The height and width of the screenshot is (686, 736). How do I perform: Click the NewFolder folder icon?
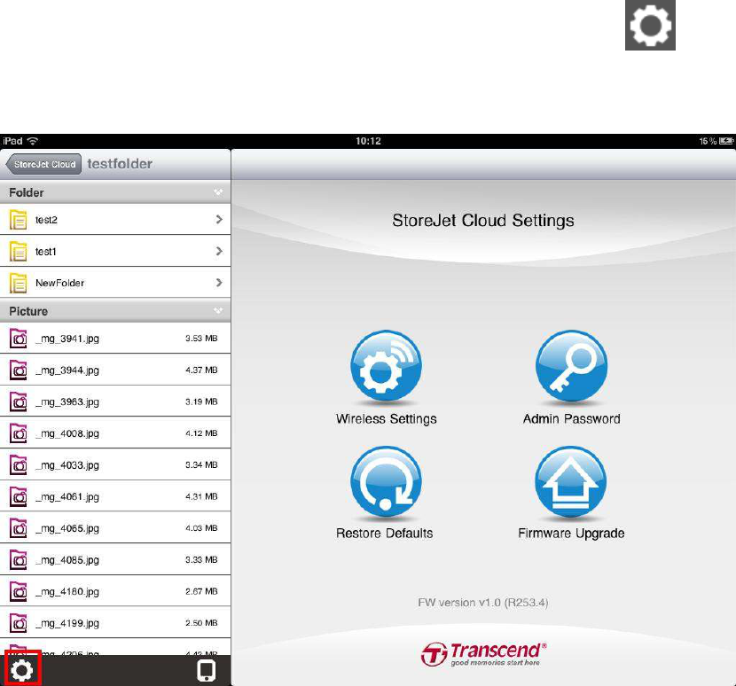[x=19, y=283]
